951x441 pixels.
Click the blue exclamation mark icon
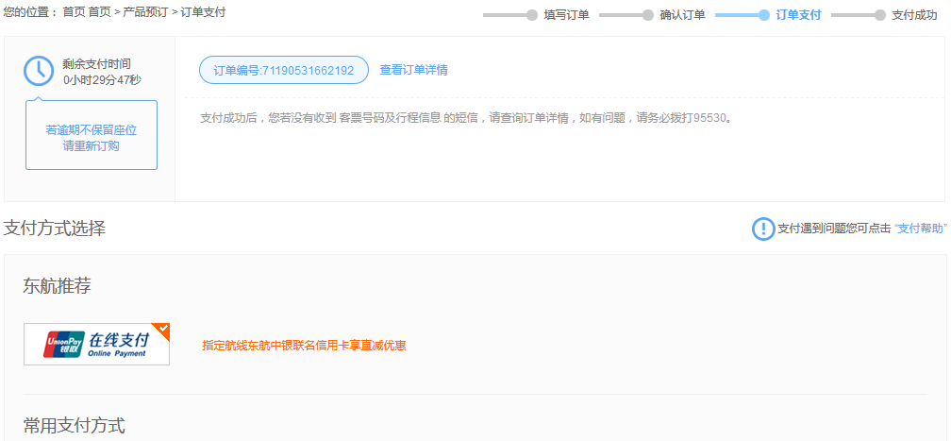(763, 229)
